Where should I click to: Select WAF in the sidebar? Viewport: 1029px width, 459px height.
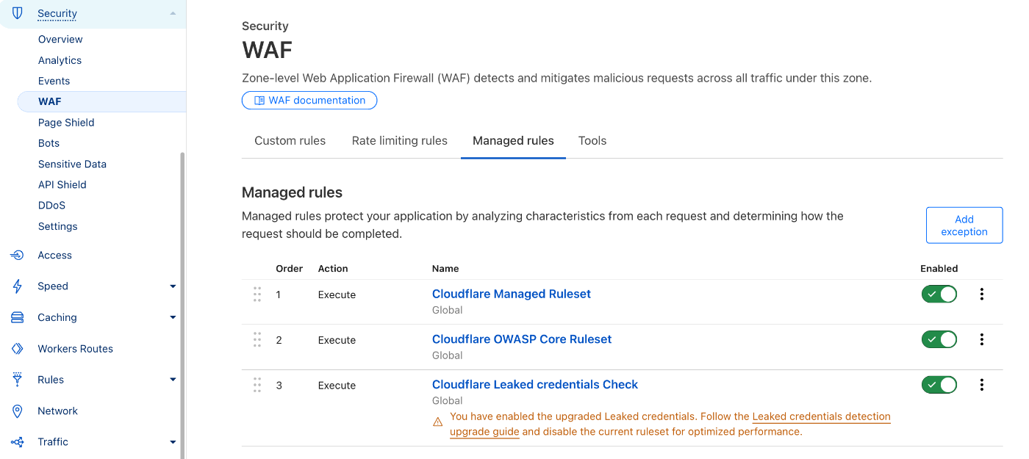(101, 101)
